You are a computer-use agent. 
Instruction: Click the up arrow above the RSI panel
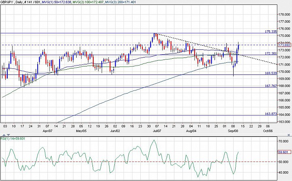4,135
